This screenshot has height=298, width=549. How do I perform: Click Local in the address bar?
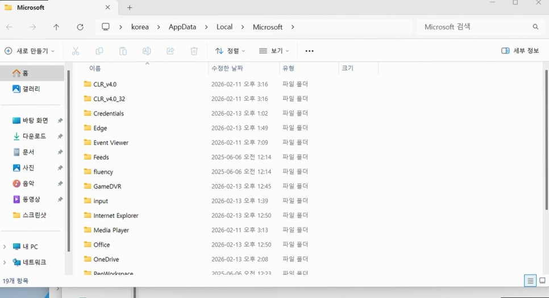pos(224,27)
